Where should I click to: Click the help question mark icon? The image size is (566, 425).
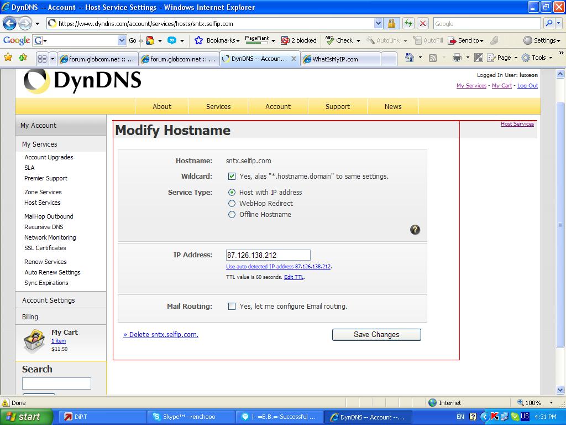point(415,230)
